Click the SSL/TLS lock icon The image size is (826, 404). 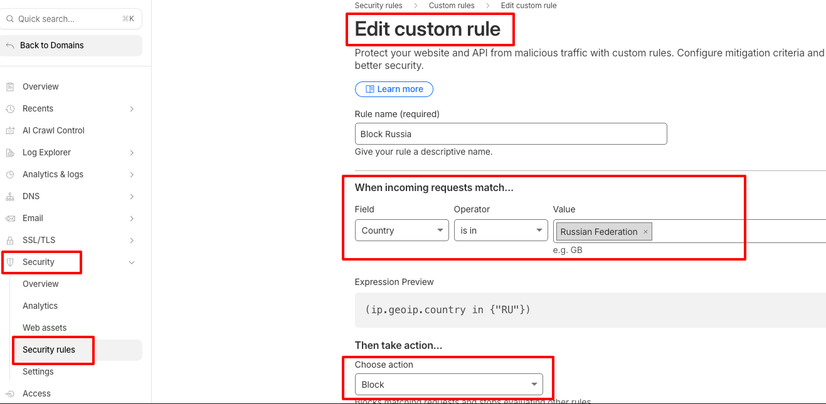click(10, 241)
